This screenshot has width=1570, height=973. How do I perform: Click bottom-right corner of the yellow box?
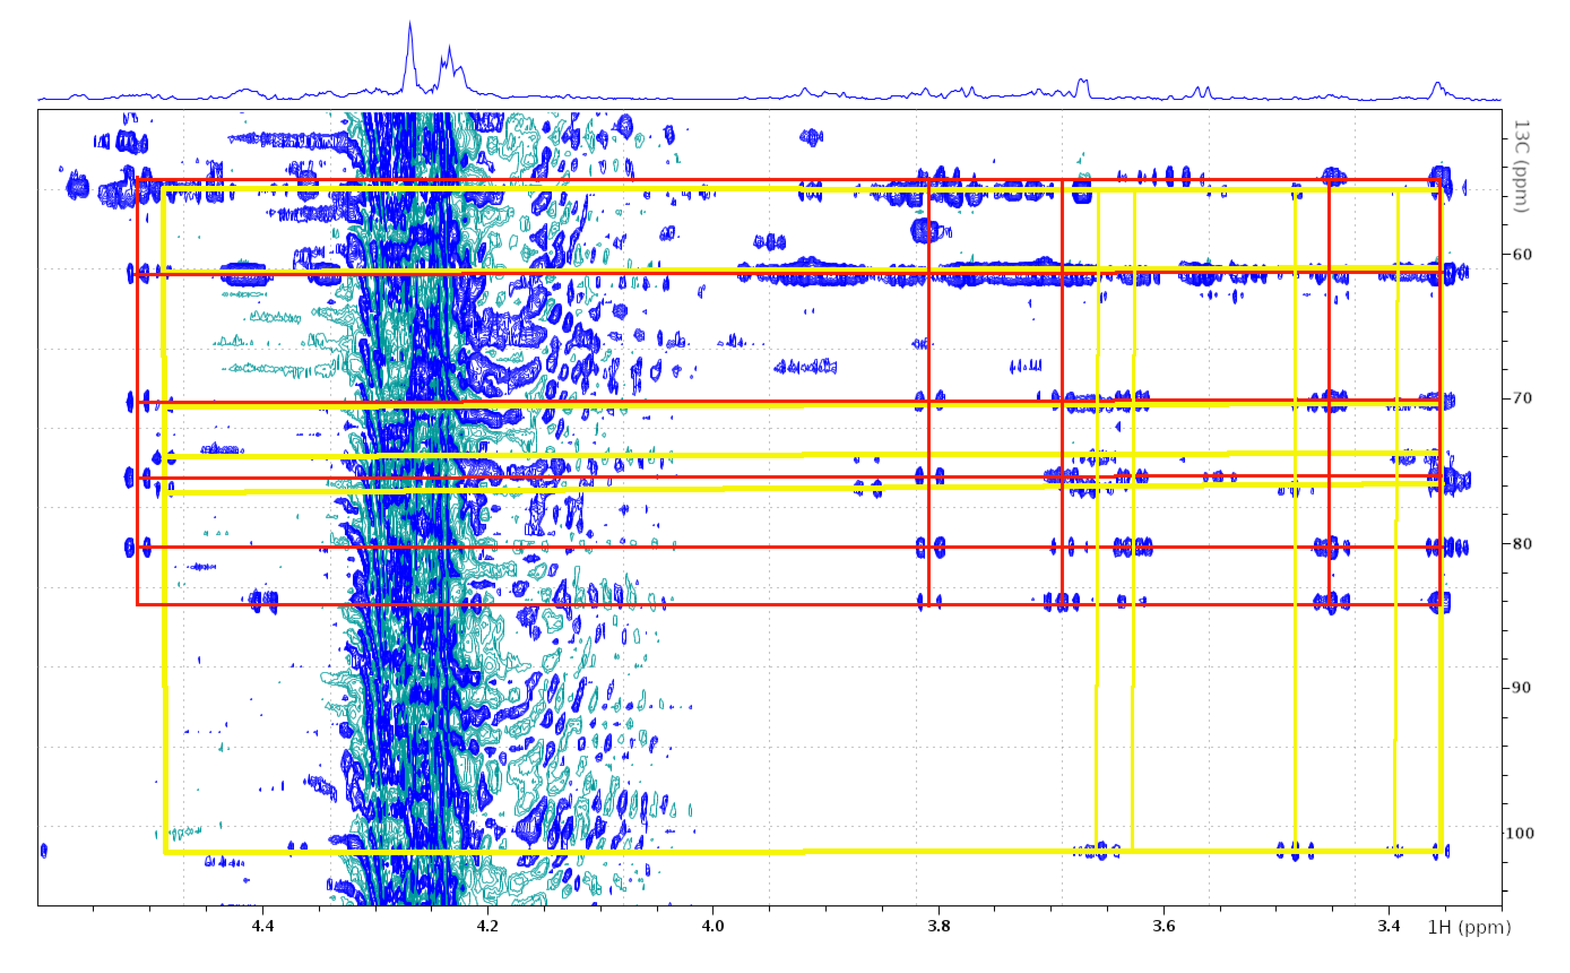pos(1441,851)
